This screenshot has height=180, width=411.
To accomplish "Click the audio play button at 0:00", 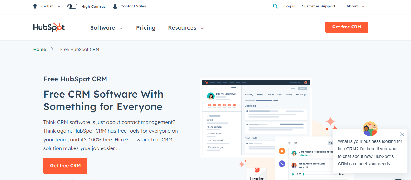I will click(x=293, y=174).
